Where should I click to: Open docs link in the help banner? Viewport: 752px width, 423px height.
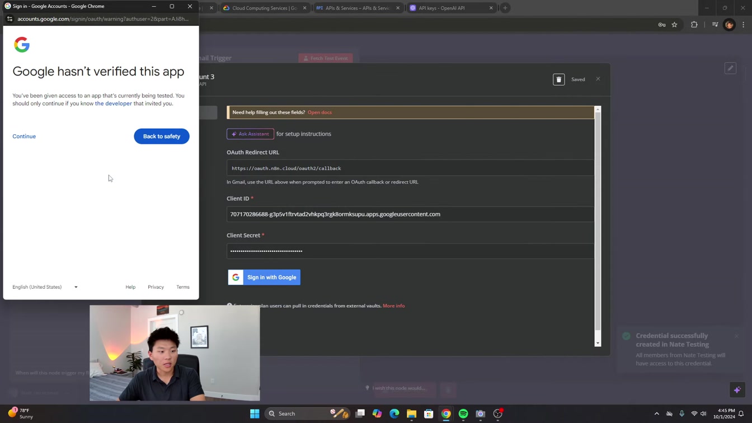click(x=319, y=112)
